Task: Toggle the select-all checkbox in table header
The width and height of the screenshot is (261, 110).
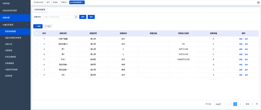Action: (37, 33)
